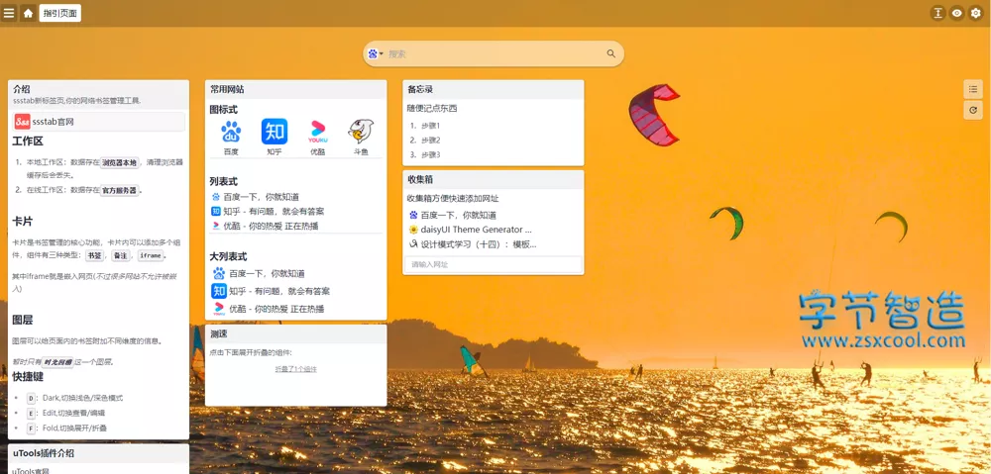This screenshot has width=991, height=474.
Task: Click the 点击下面展开折叠的组件 text
Action: [251, 353]
